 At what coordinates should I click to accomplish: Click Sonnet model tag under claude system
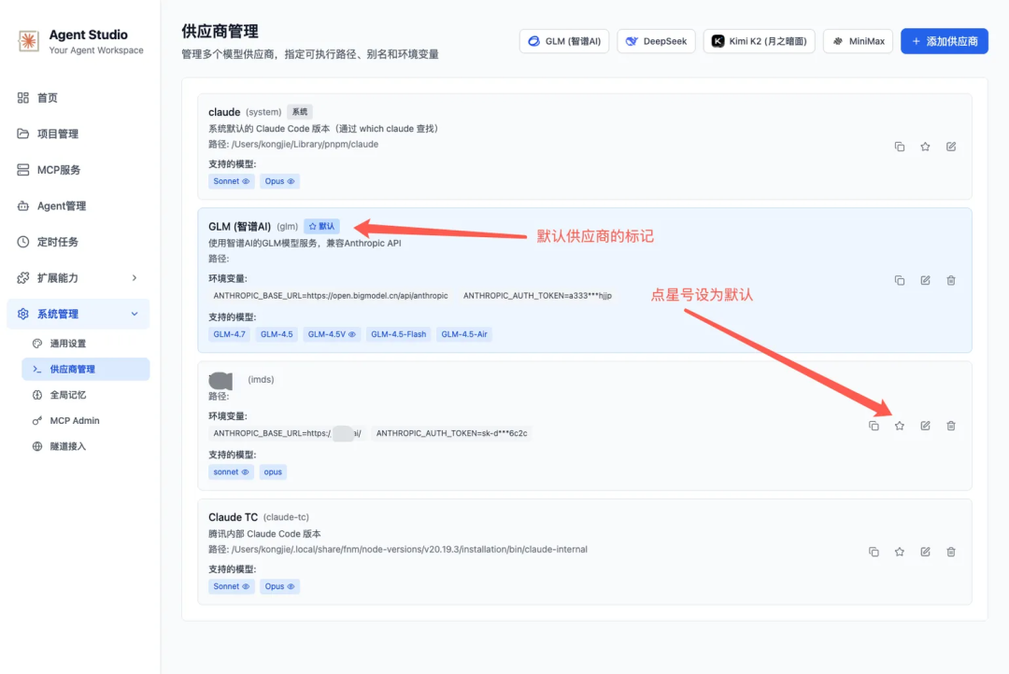[231, 181]
